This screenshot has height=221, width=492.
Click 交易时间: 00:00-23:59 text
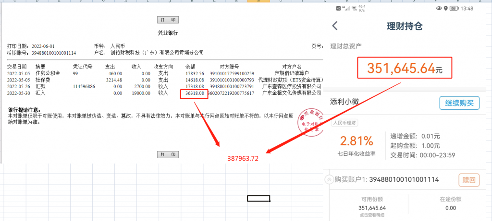click(x=423, y=155)
